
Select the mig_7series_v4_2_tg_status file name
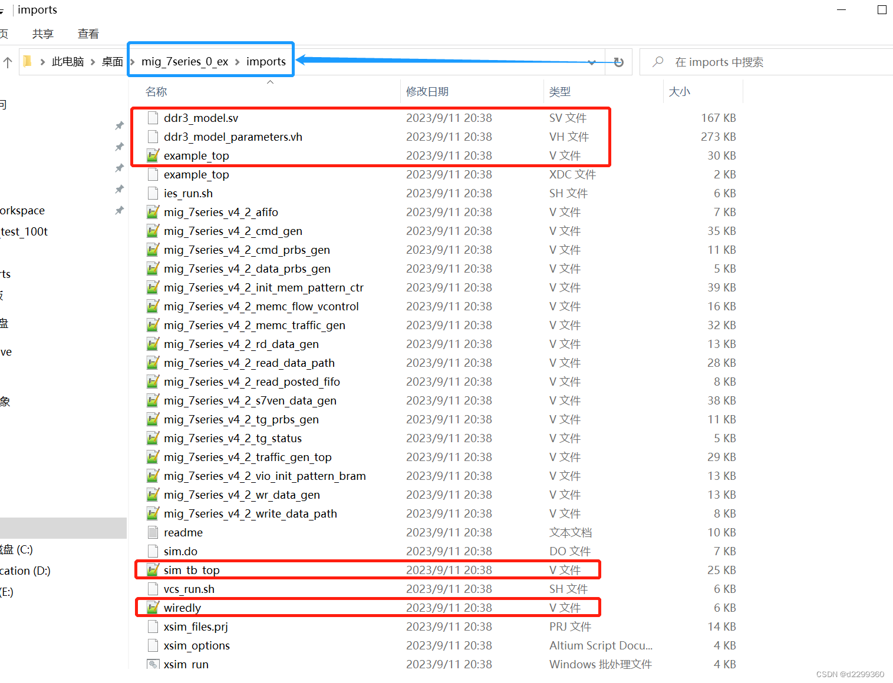(x=233, y=438)
